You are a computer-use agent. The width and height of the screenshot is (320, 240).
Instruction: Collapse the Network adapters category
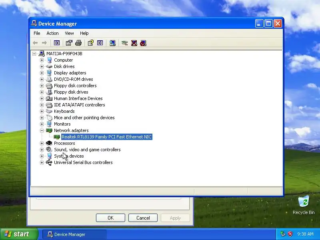pyautogui.click(x=42, y=130)
